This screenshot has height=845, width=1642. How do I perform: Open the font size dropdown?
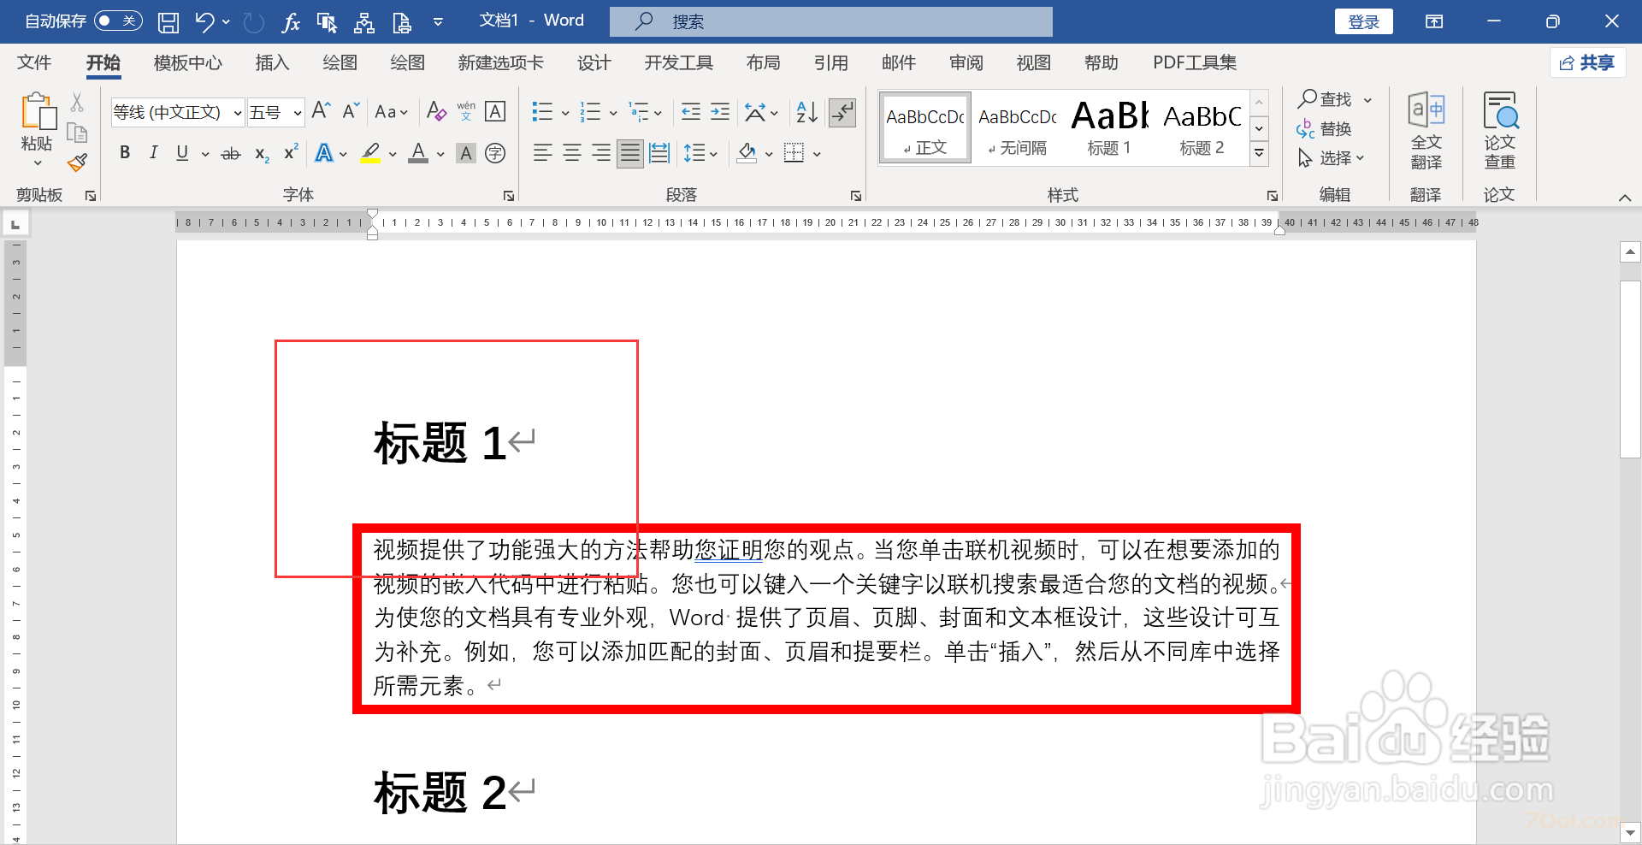(x=297, y=112)
